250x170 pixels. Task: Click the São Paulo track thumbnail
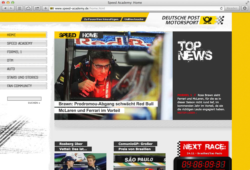click(139, 162)
